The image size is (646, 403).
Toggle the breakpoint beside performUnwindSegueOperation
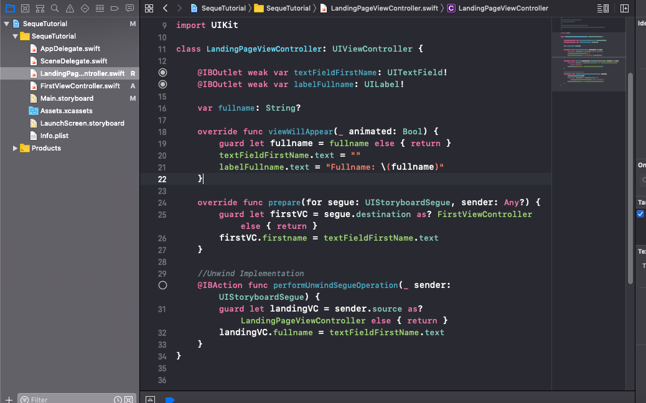click(x=162, y=285)
